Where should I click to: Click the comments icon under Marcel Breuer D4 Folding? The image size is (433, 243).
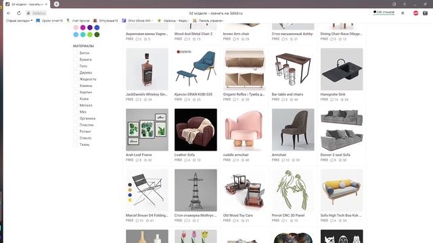(137, 221)
